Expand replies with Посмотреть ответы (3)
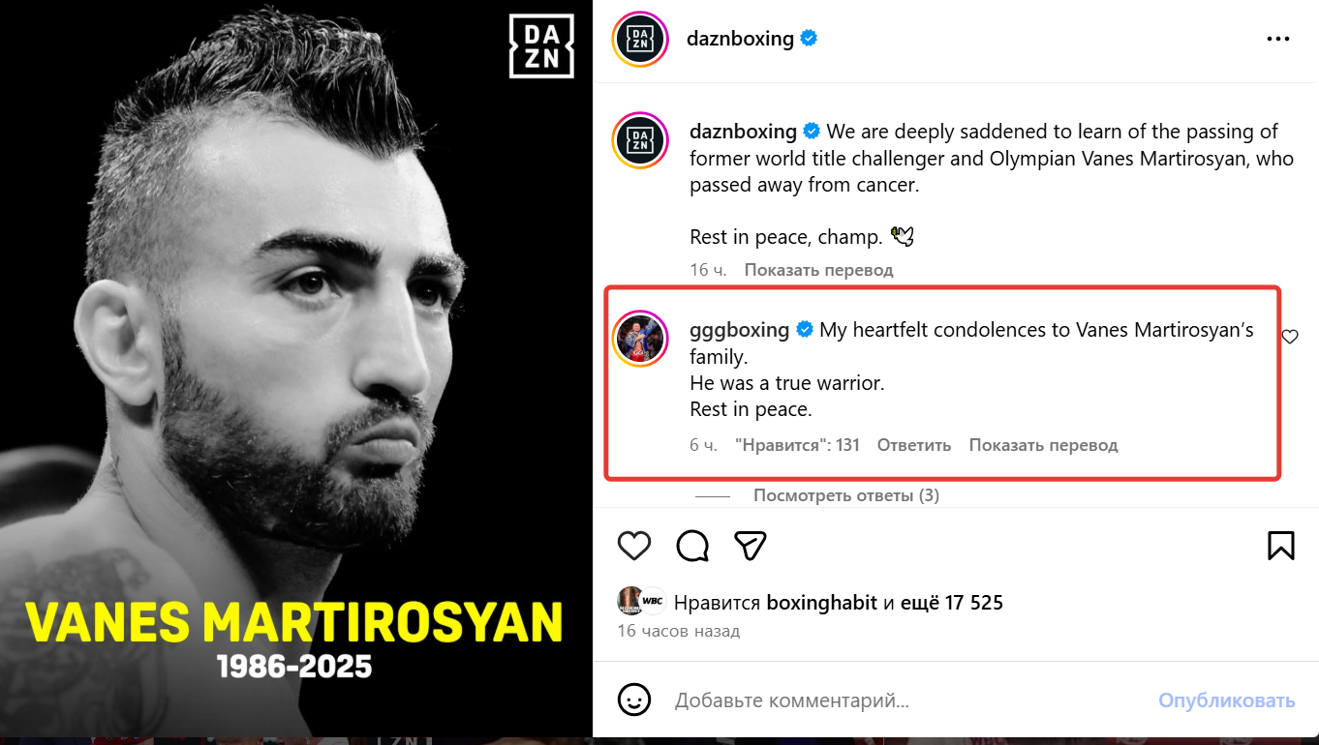This screenshot has width=1319, height=745. click(846, 495)
